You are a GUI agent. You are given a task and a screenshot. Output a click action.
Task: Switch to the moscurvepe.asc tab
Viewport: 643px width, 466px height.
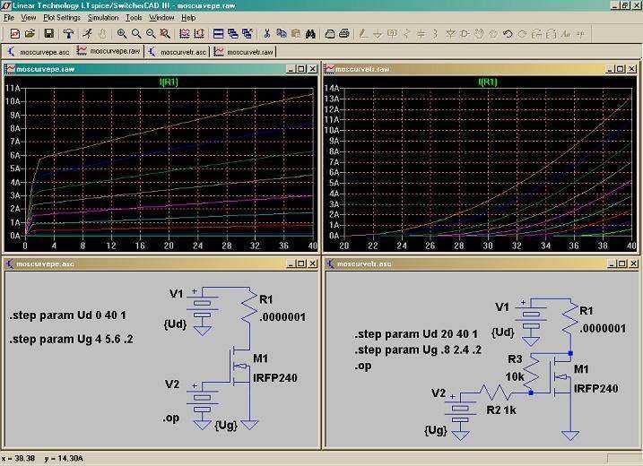[x=39, y=52]
